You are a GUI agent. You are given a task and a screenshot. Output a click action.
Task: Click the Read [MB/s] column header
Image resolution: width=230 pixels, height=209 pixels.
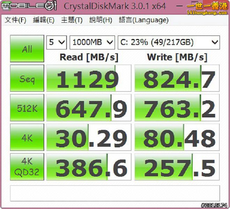click(x=89, y=57)
